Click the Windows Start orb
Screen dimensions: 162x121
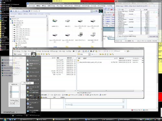5,119
